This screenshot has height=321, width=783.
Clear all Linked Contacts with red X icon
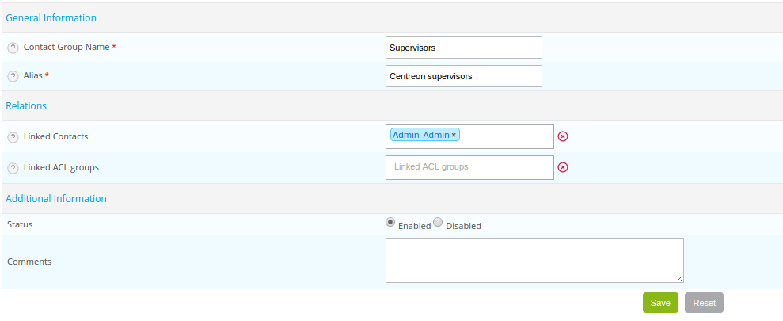tap(563, 136)
